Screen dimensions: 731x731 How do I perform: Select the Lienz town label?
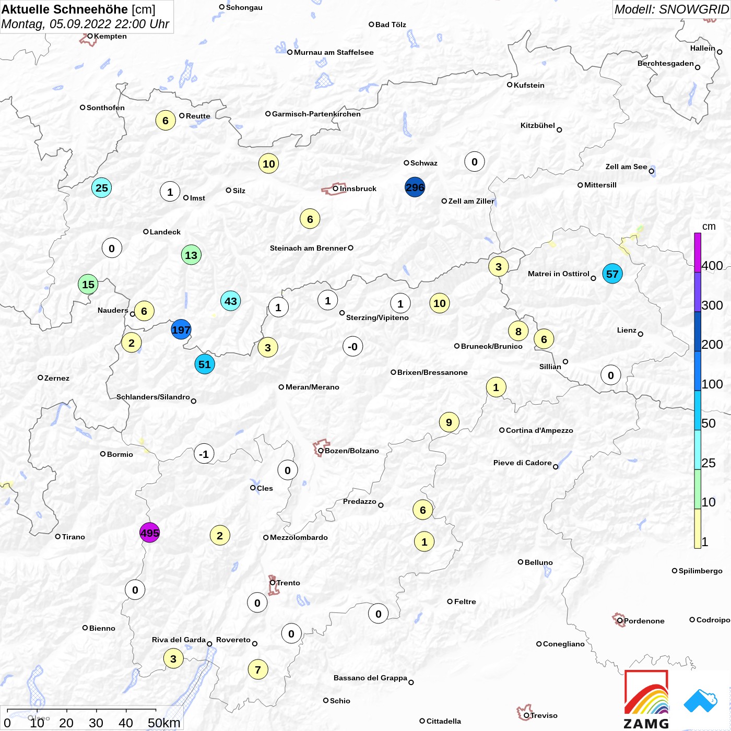627,330
